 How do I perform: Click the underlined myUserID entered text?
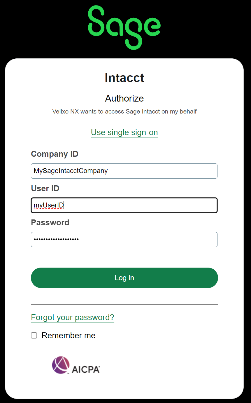[49, 205]
